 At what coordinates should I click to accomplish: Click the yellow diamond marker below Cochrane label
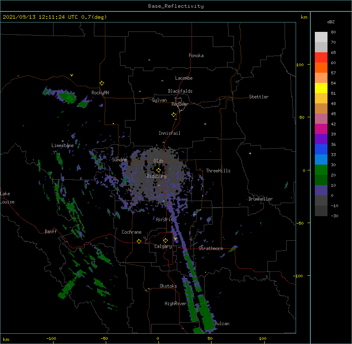pos(139,241)
